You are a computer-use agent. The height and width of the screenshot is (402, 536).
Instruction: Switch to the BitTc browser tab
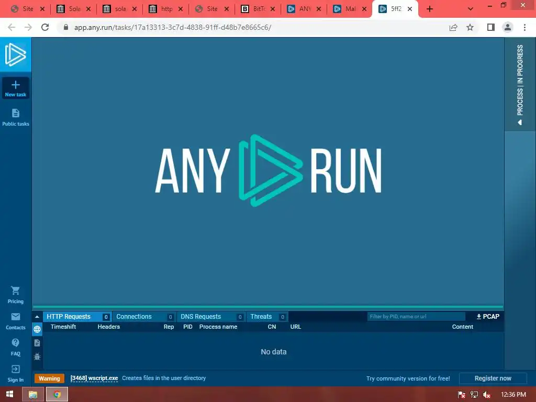[258, 9]
